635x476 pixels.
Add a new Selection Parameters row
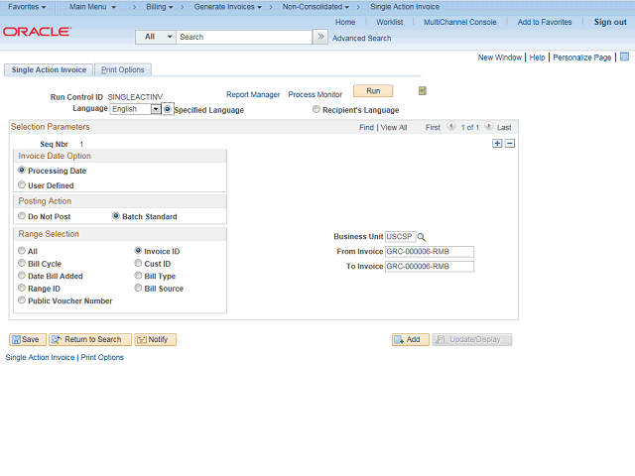coord(497,143)
